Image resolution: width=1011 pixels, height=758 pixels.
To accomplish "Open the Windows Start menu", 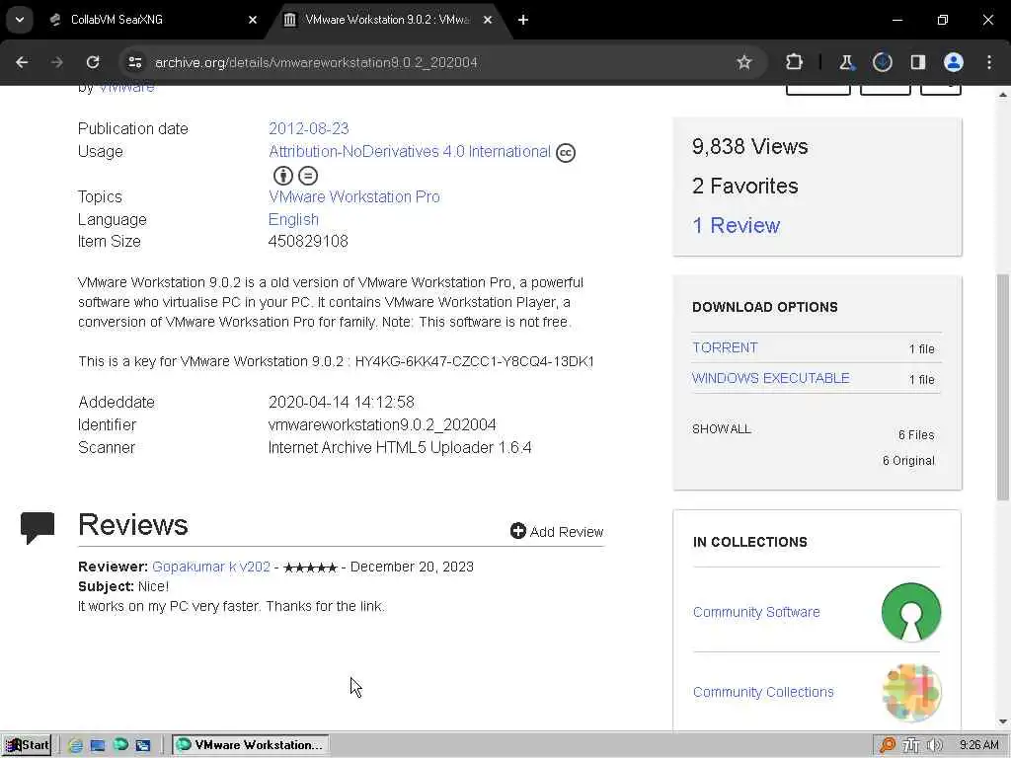I will 27,745.
